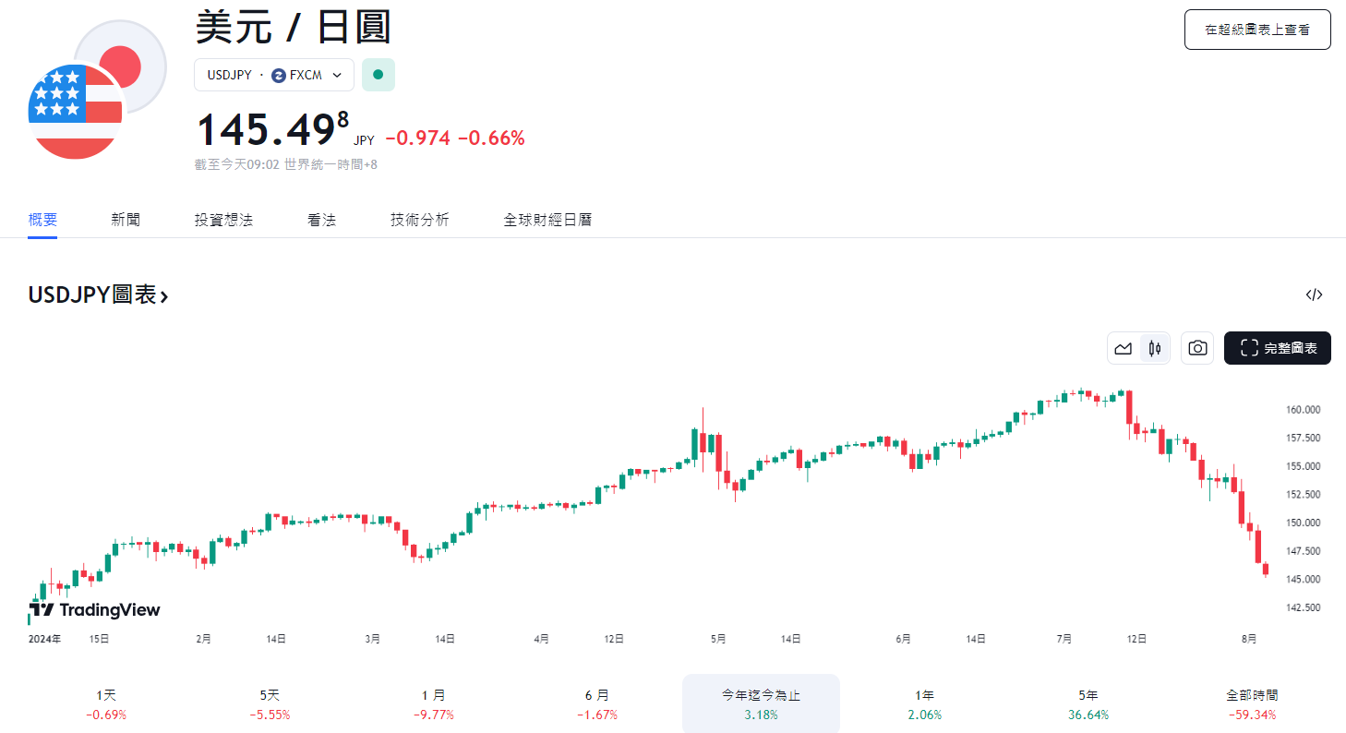Click the 在超級圖表上查看 button

(x=1256, y=29)
